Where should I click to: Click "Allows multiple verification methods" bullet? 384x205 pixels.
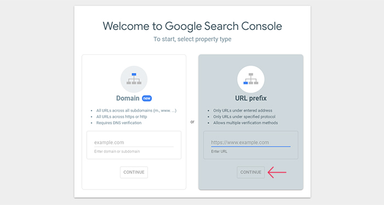click(245, 123)
